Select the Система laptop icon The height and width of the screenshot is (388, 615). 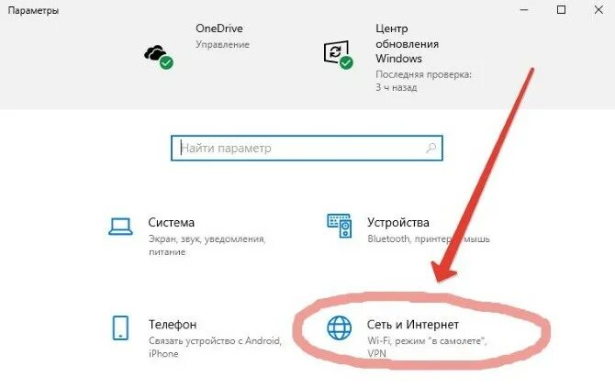[x=120, y=227]
